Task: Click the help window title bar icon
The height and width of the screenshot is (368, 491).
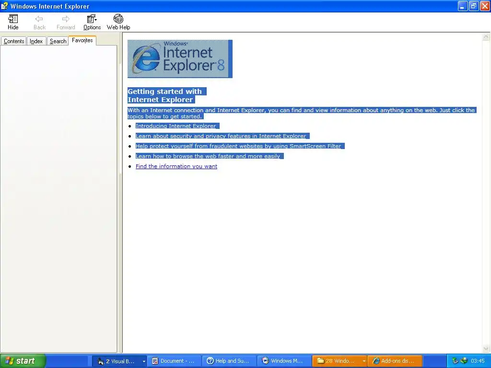Action: (4, 6)
